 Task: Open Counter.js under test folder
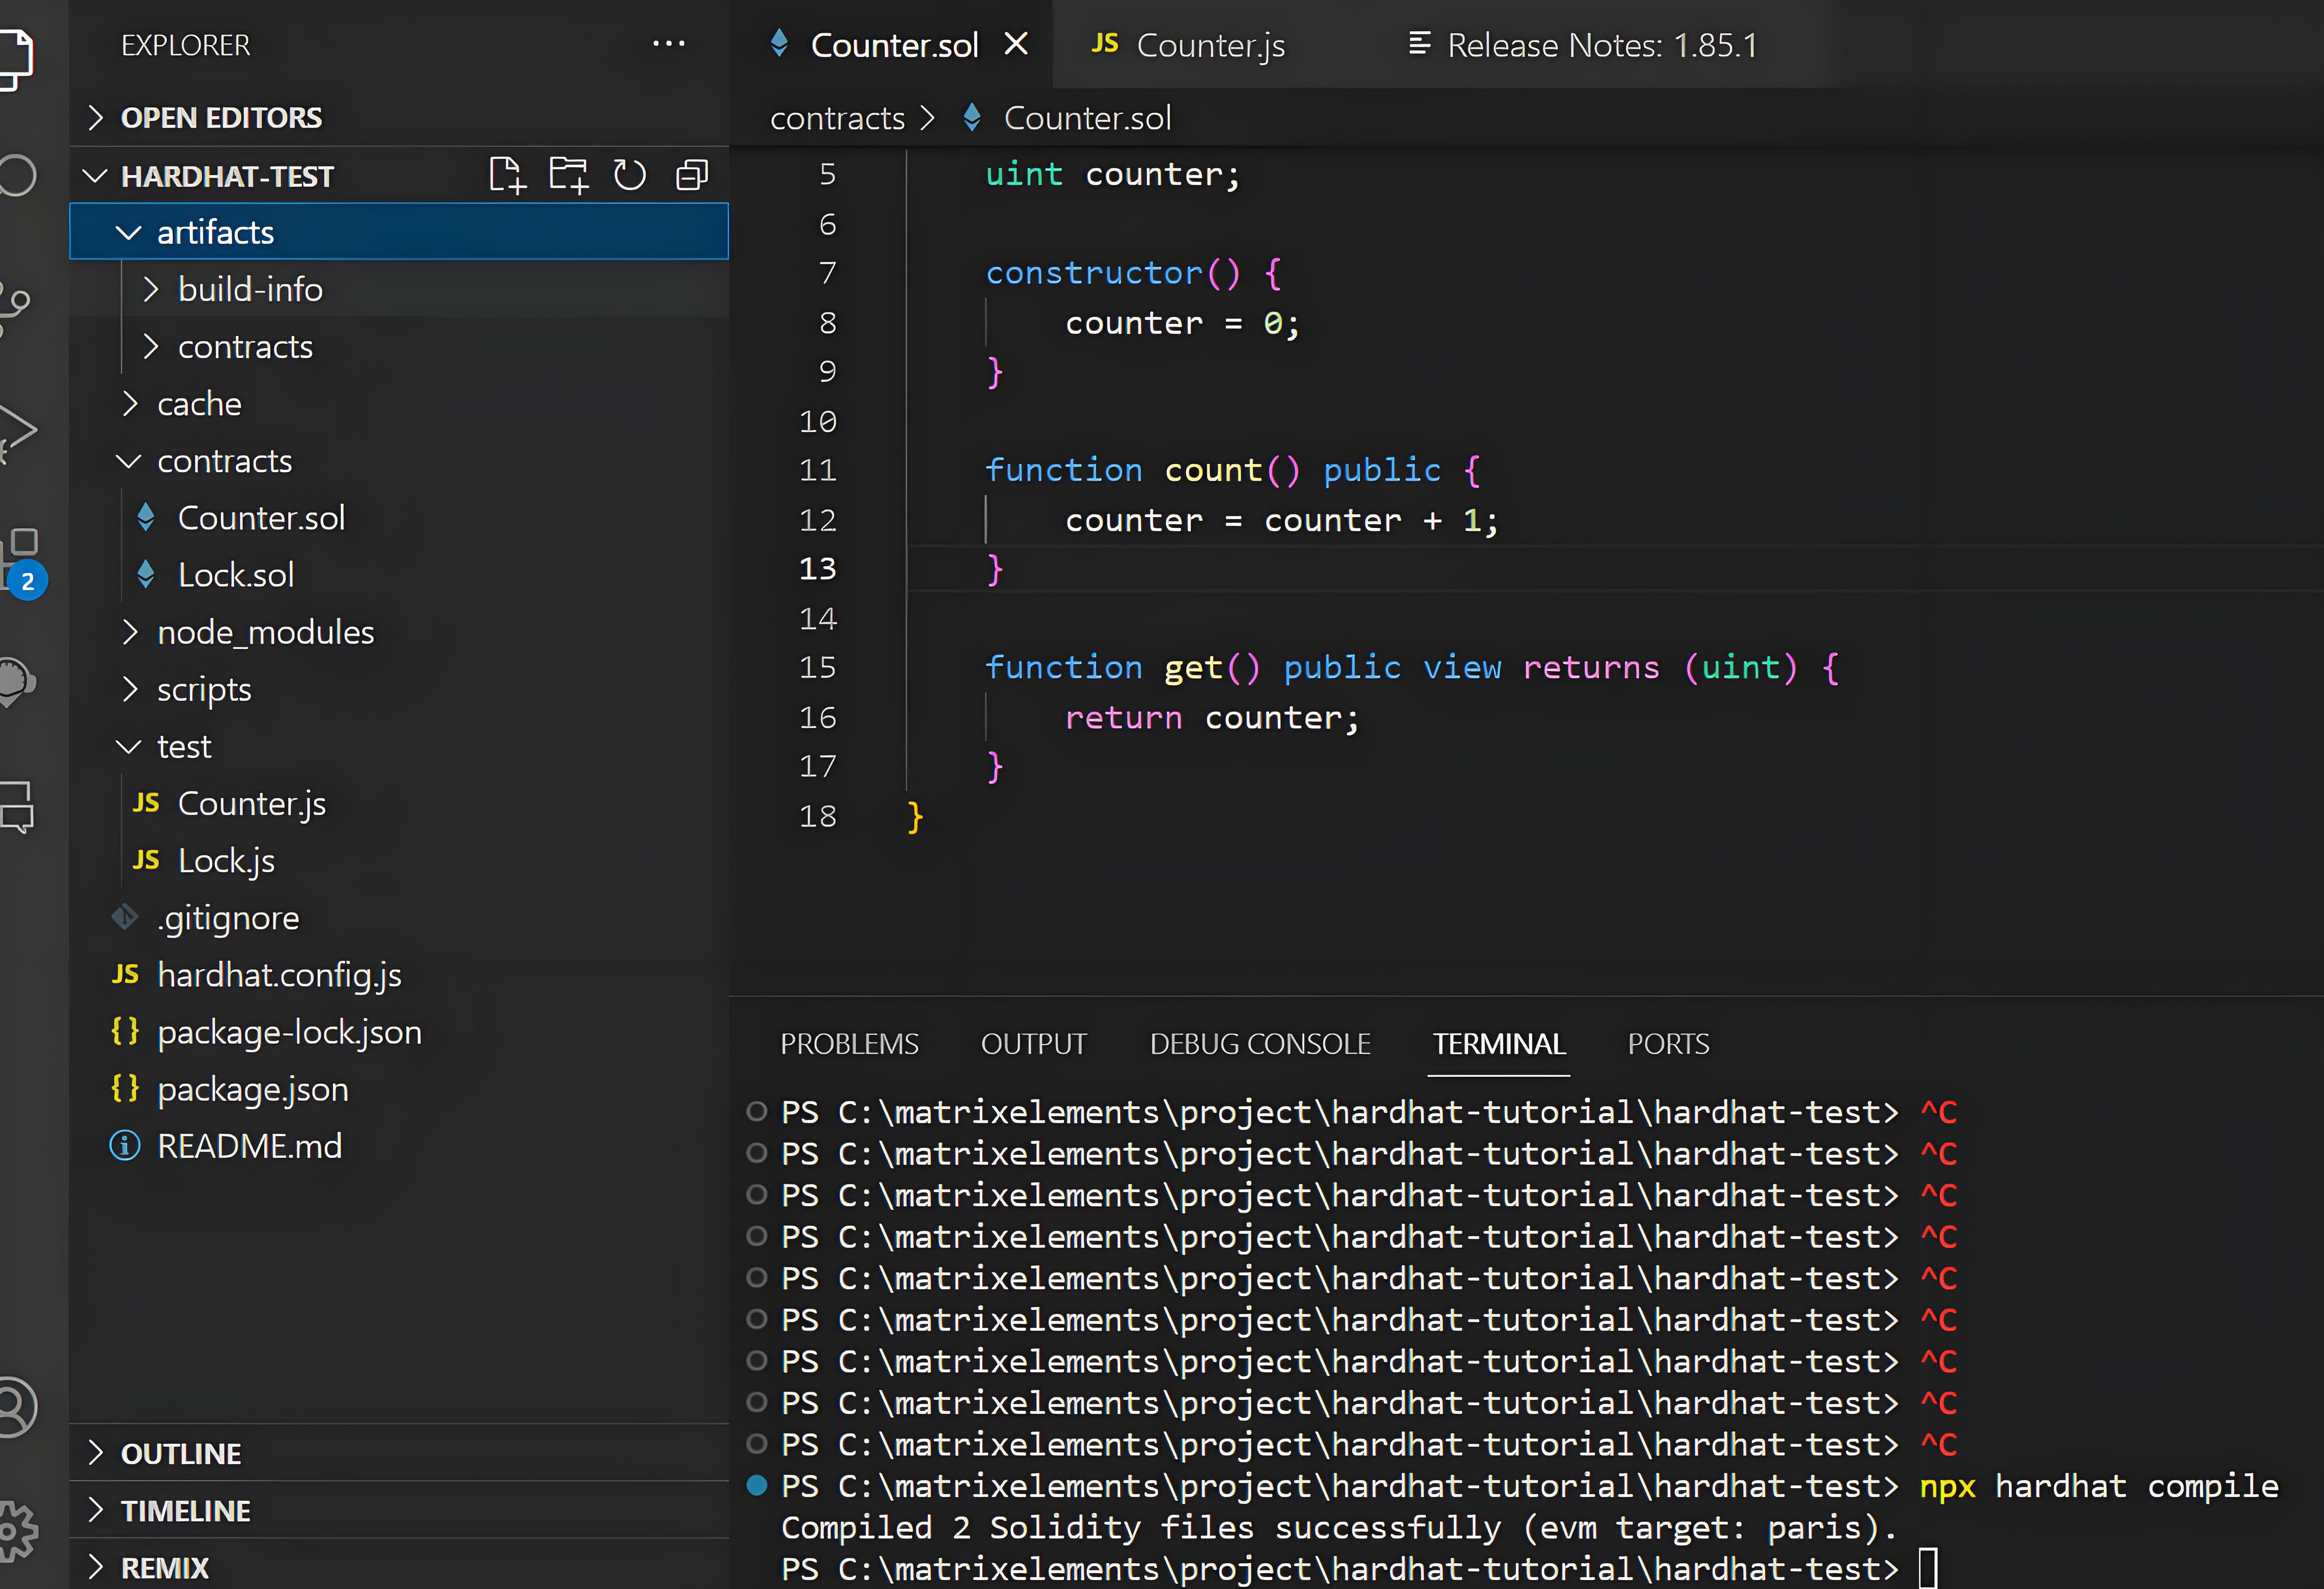coord(399,803)
